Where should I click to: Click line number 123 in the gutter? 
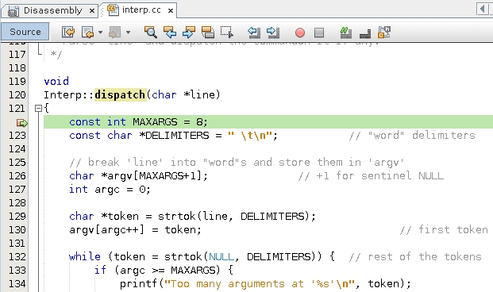pos(17,136)
